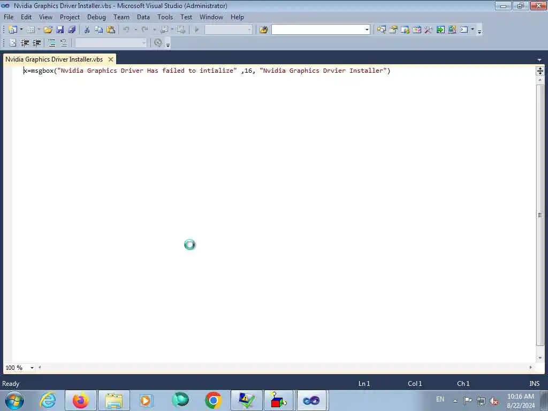Screen dimensions: 548x411
Task: Increase line indent with toolbar icon
Action: 37,43
